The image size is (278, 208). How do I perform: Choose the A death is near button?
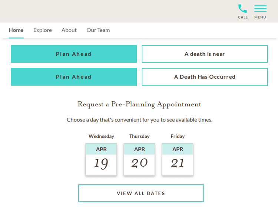coord(205,54)
